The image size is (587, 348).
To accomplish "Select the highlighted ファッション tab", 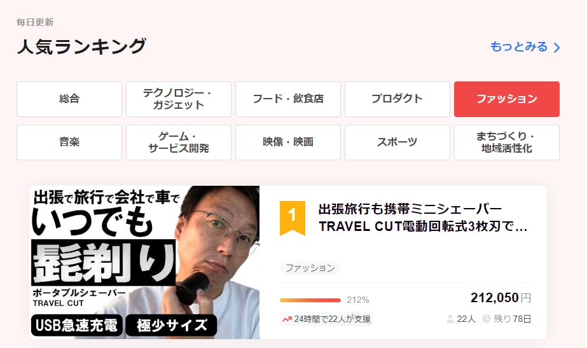I will 506,99.
